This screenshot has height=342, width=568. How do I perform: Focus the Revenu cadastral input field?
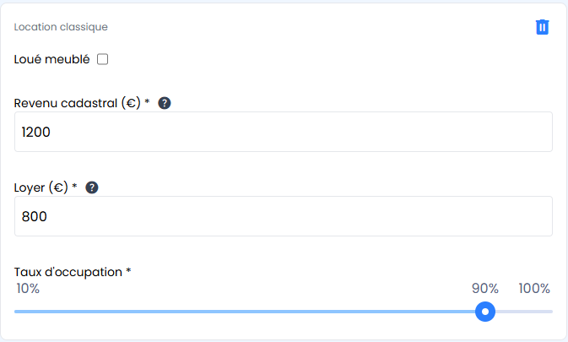click(284, 132)
